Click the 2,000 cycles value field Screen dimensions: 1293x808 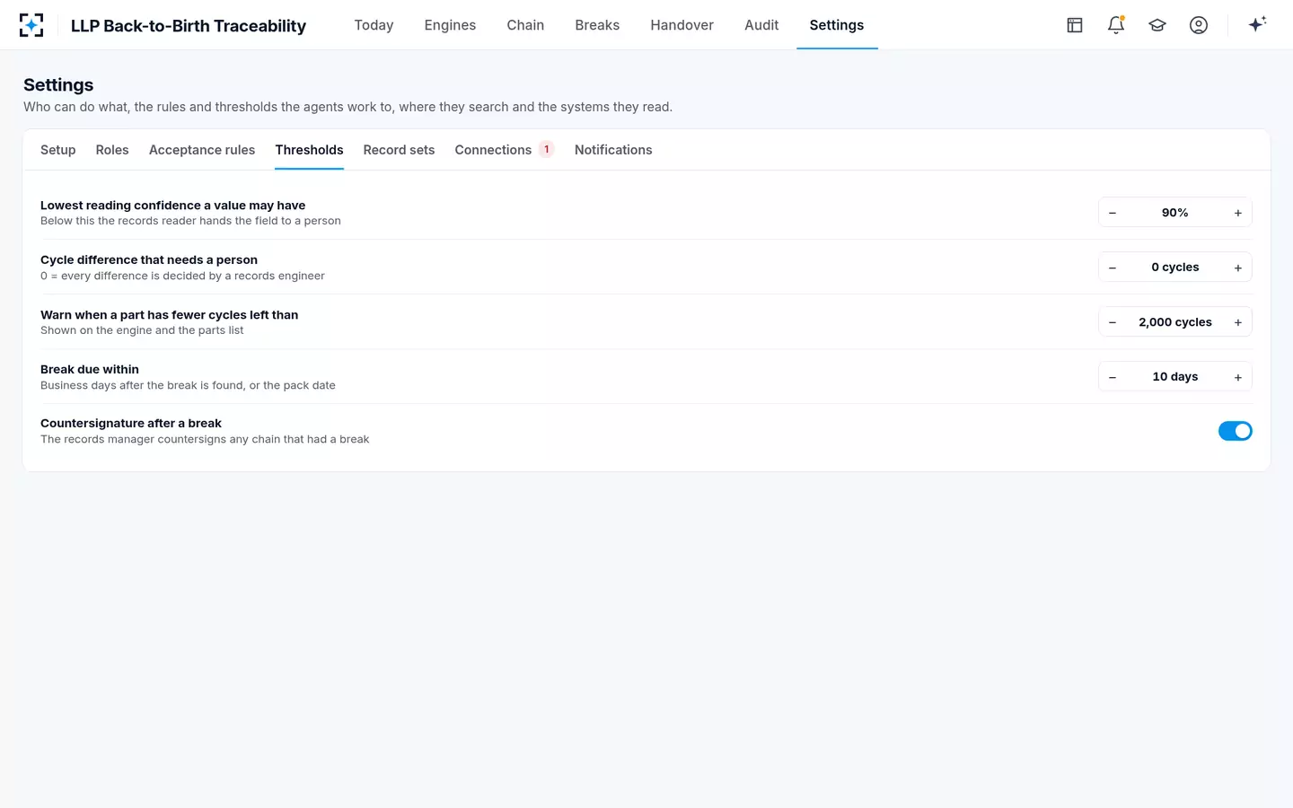pyautogui.click(x=1175, y=322)
